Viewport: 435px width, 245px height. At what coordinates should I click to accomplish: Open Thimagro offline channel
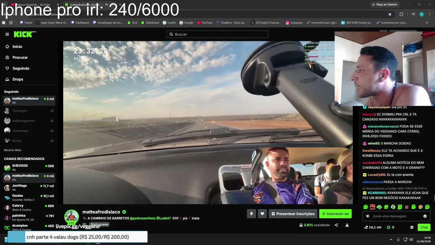point(29,111)
